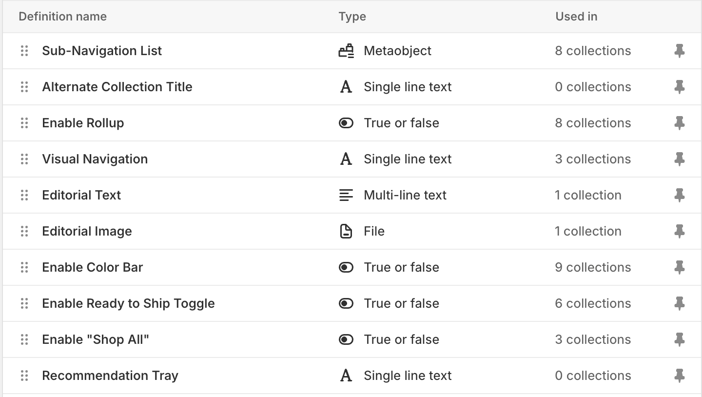Click the Metaobject type icon
Screen dimensions: 702x397
click(346, 51)
